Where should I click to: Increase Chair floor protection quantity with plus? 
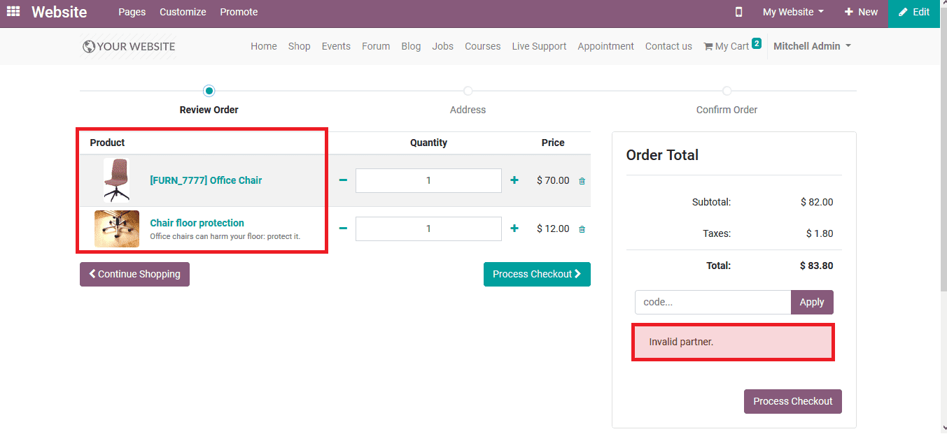[514, 229]
